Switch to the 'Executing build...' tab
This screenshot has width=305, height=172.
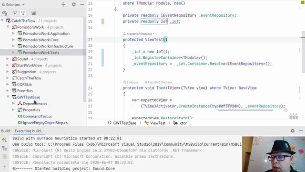tap(29, 131)
